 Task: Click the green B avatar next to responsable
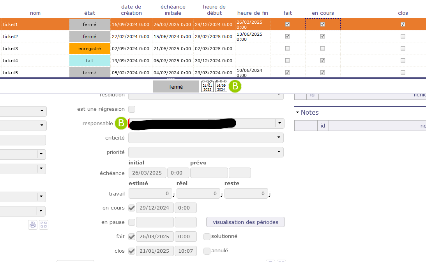121,123
